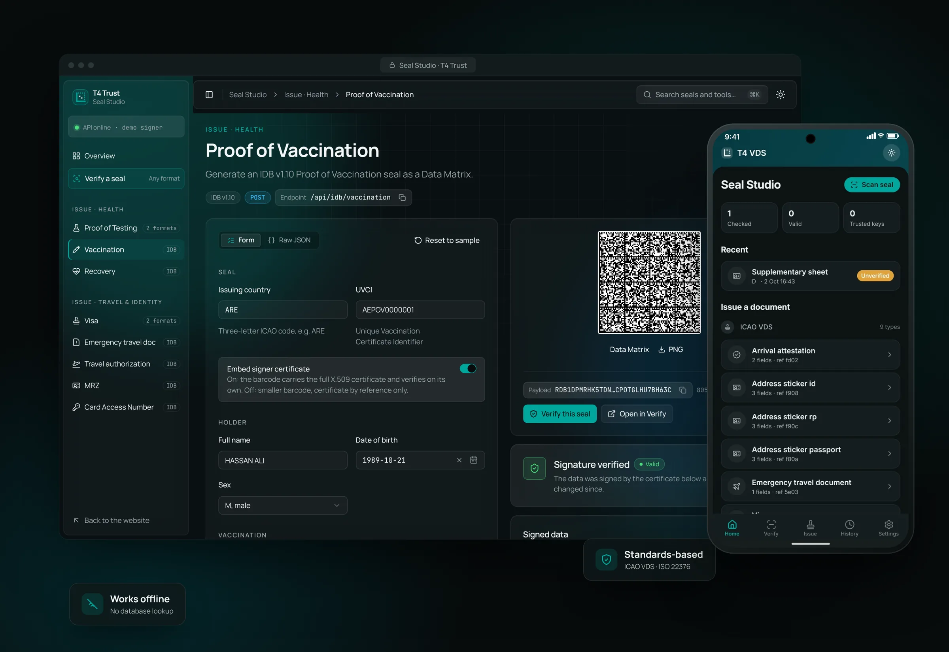
Task: Click Seal Studio breadcrumb
Action: point(248,95)
